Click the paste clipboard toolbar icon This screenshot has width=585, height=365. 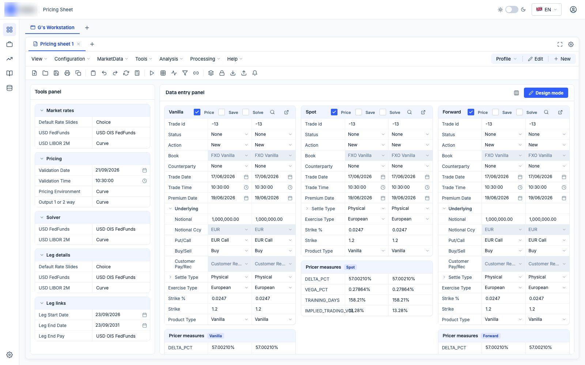[x=93, y=73]
